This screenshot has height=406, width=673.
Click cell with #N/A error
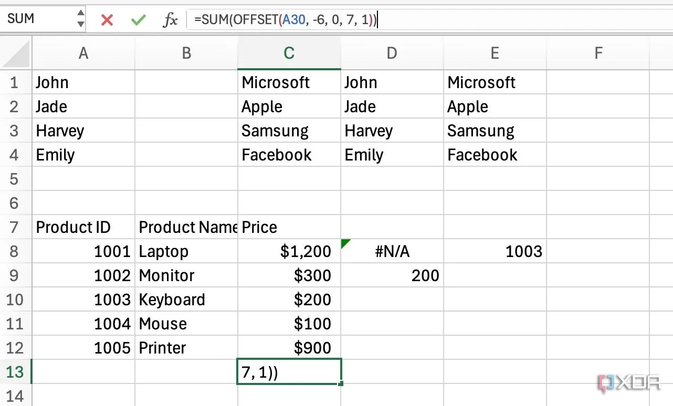point(392,252)
